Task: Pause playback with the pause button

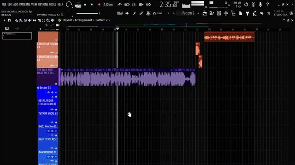Action: click(85, 5)
